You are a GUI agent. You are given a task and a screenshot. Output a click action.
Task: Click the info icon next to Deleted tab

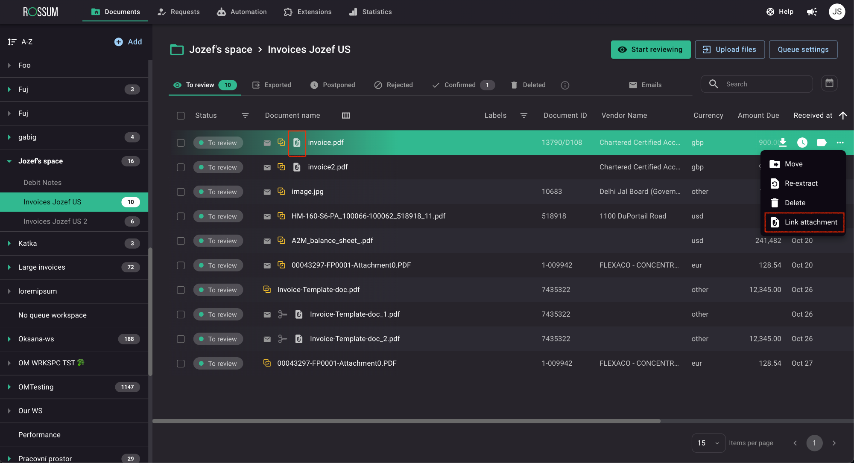[564, 85]
